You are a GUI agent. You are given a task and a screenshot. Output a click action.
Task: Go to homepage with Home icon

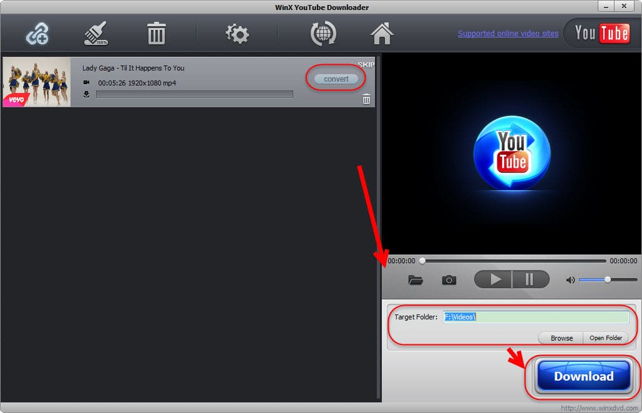tap(382, 34)
